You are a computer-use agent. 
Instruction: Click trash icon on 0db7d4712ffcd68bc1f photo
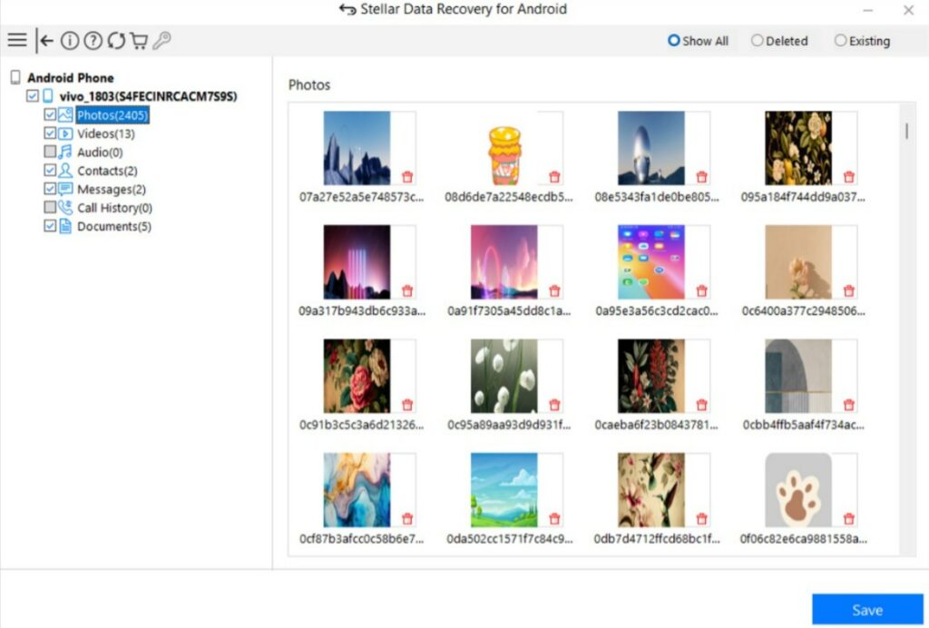pos(702,518)
